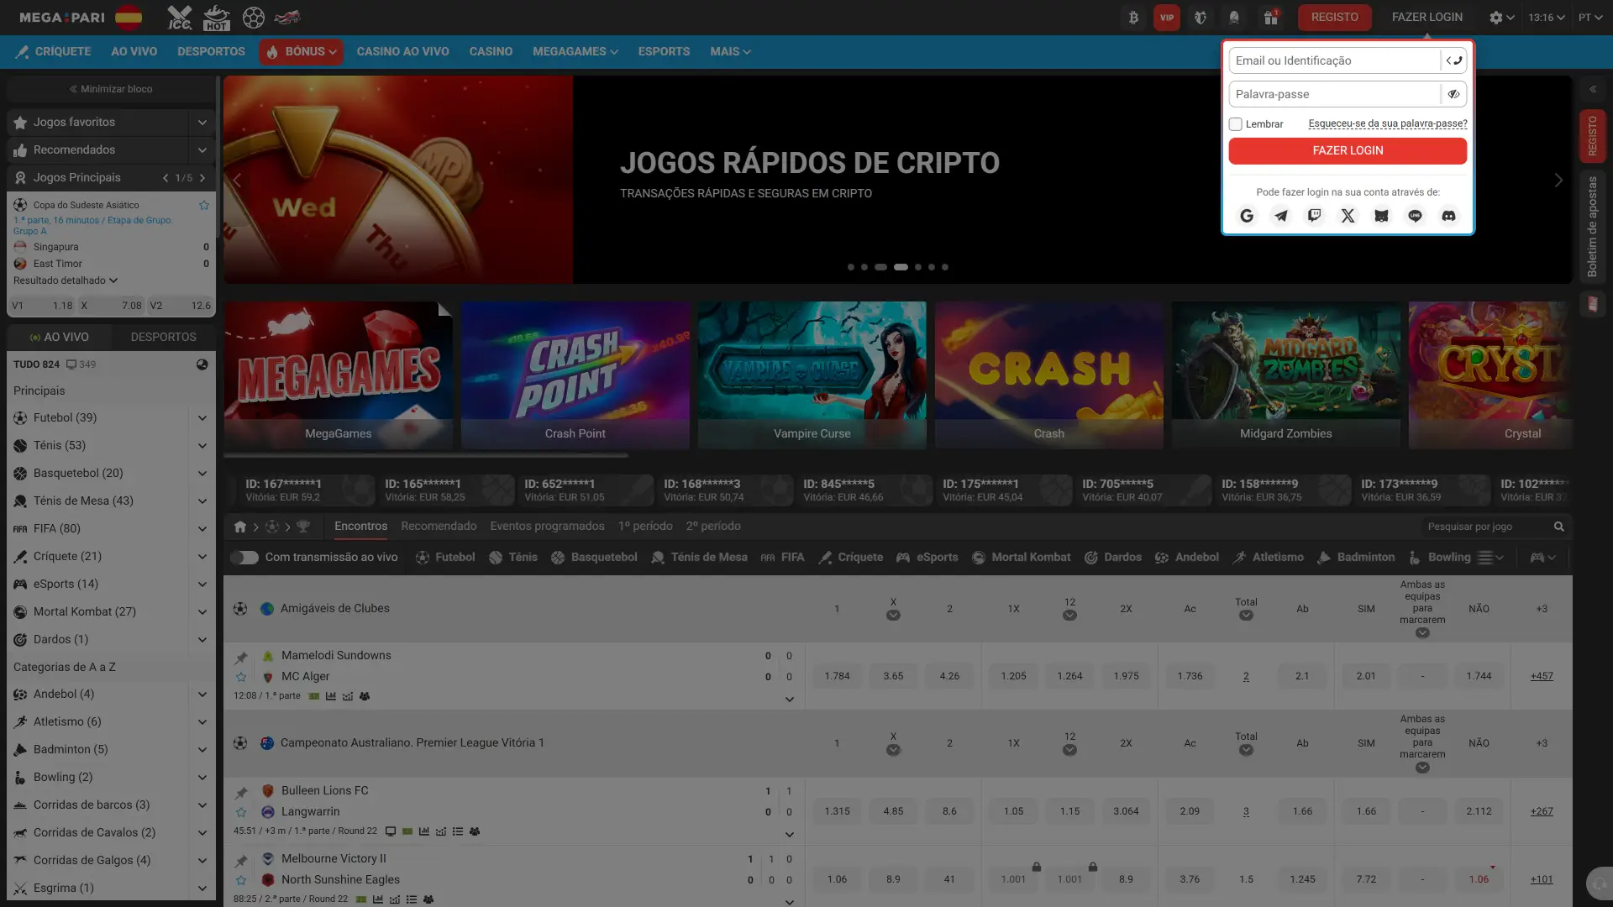
Task: Click the red FAZER LOGIN submit button
Action: tap(1348, 150)
